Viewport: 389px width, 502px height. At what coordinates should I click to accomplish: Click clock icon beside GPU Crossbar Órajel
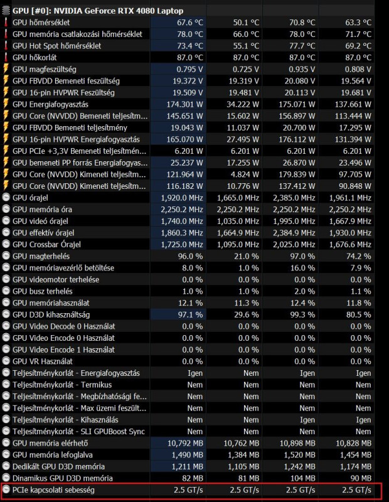[x=6, y=244]
